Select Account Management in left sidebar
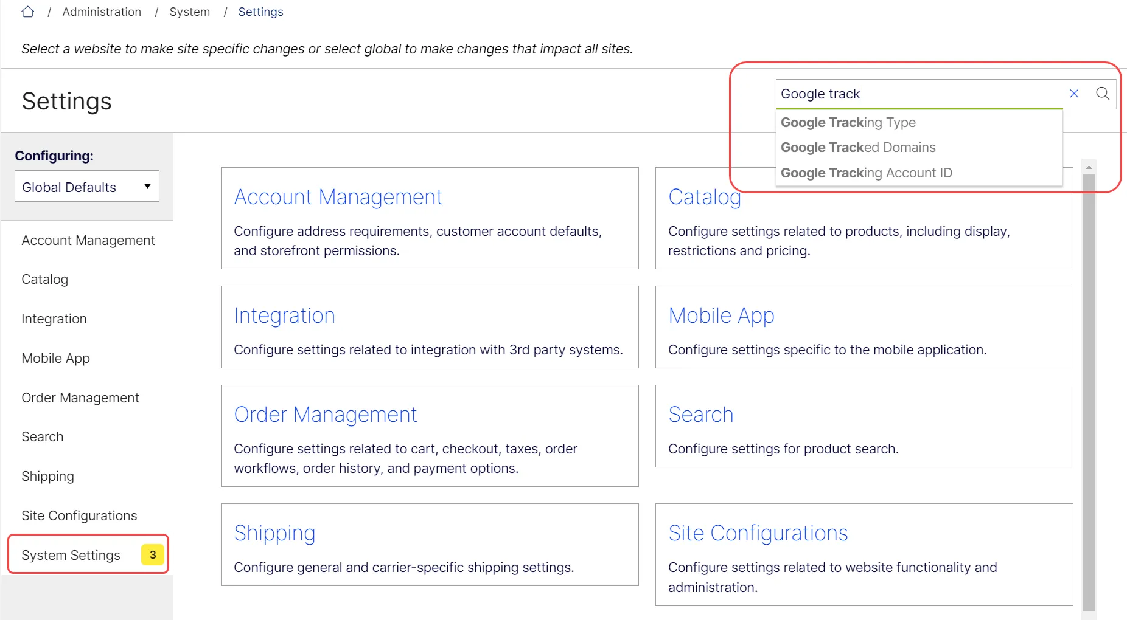 (x=88, y=241)
